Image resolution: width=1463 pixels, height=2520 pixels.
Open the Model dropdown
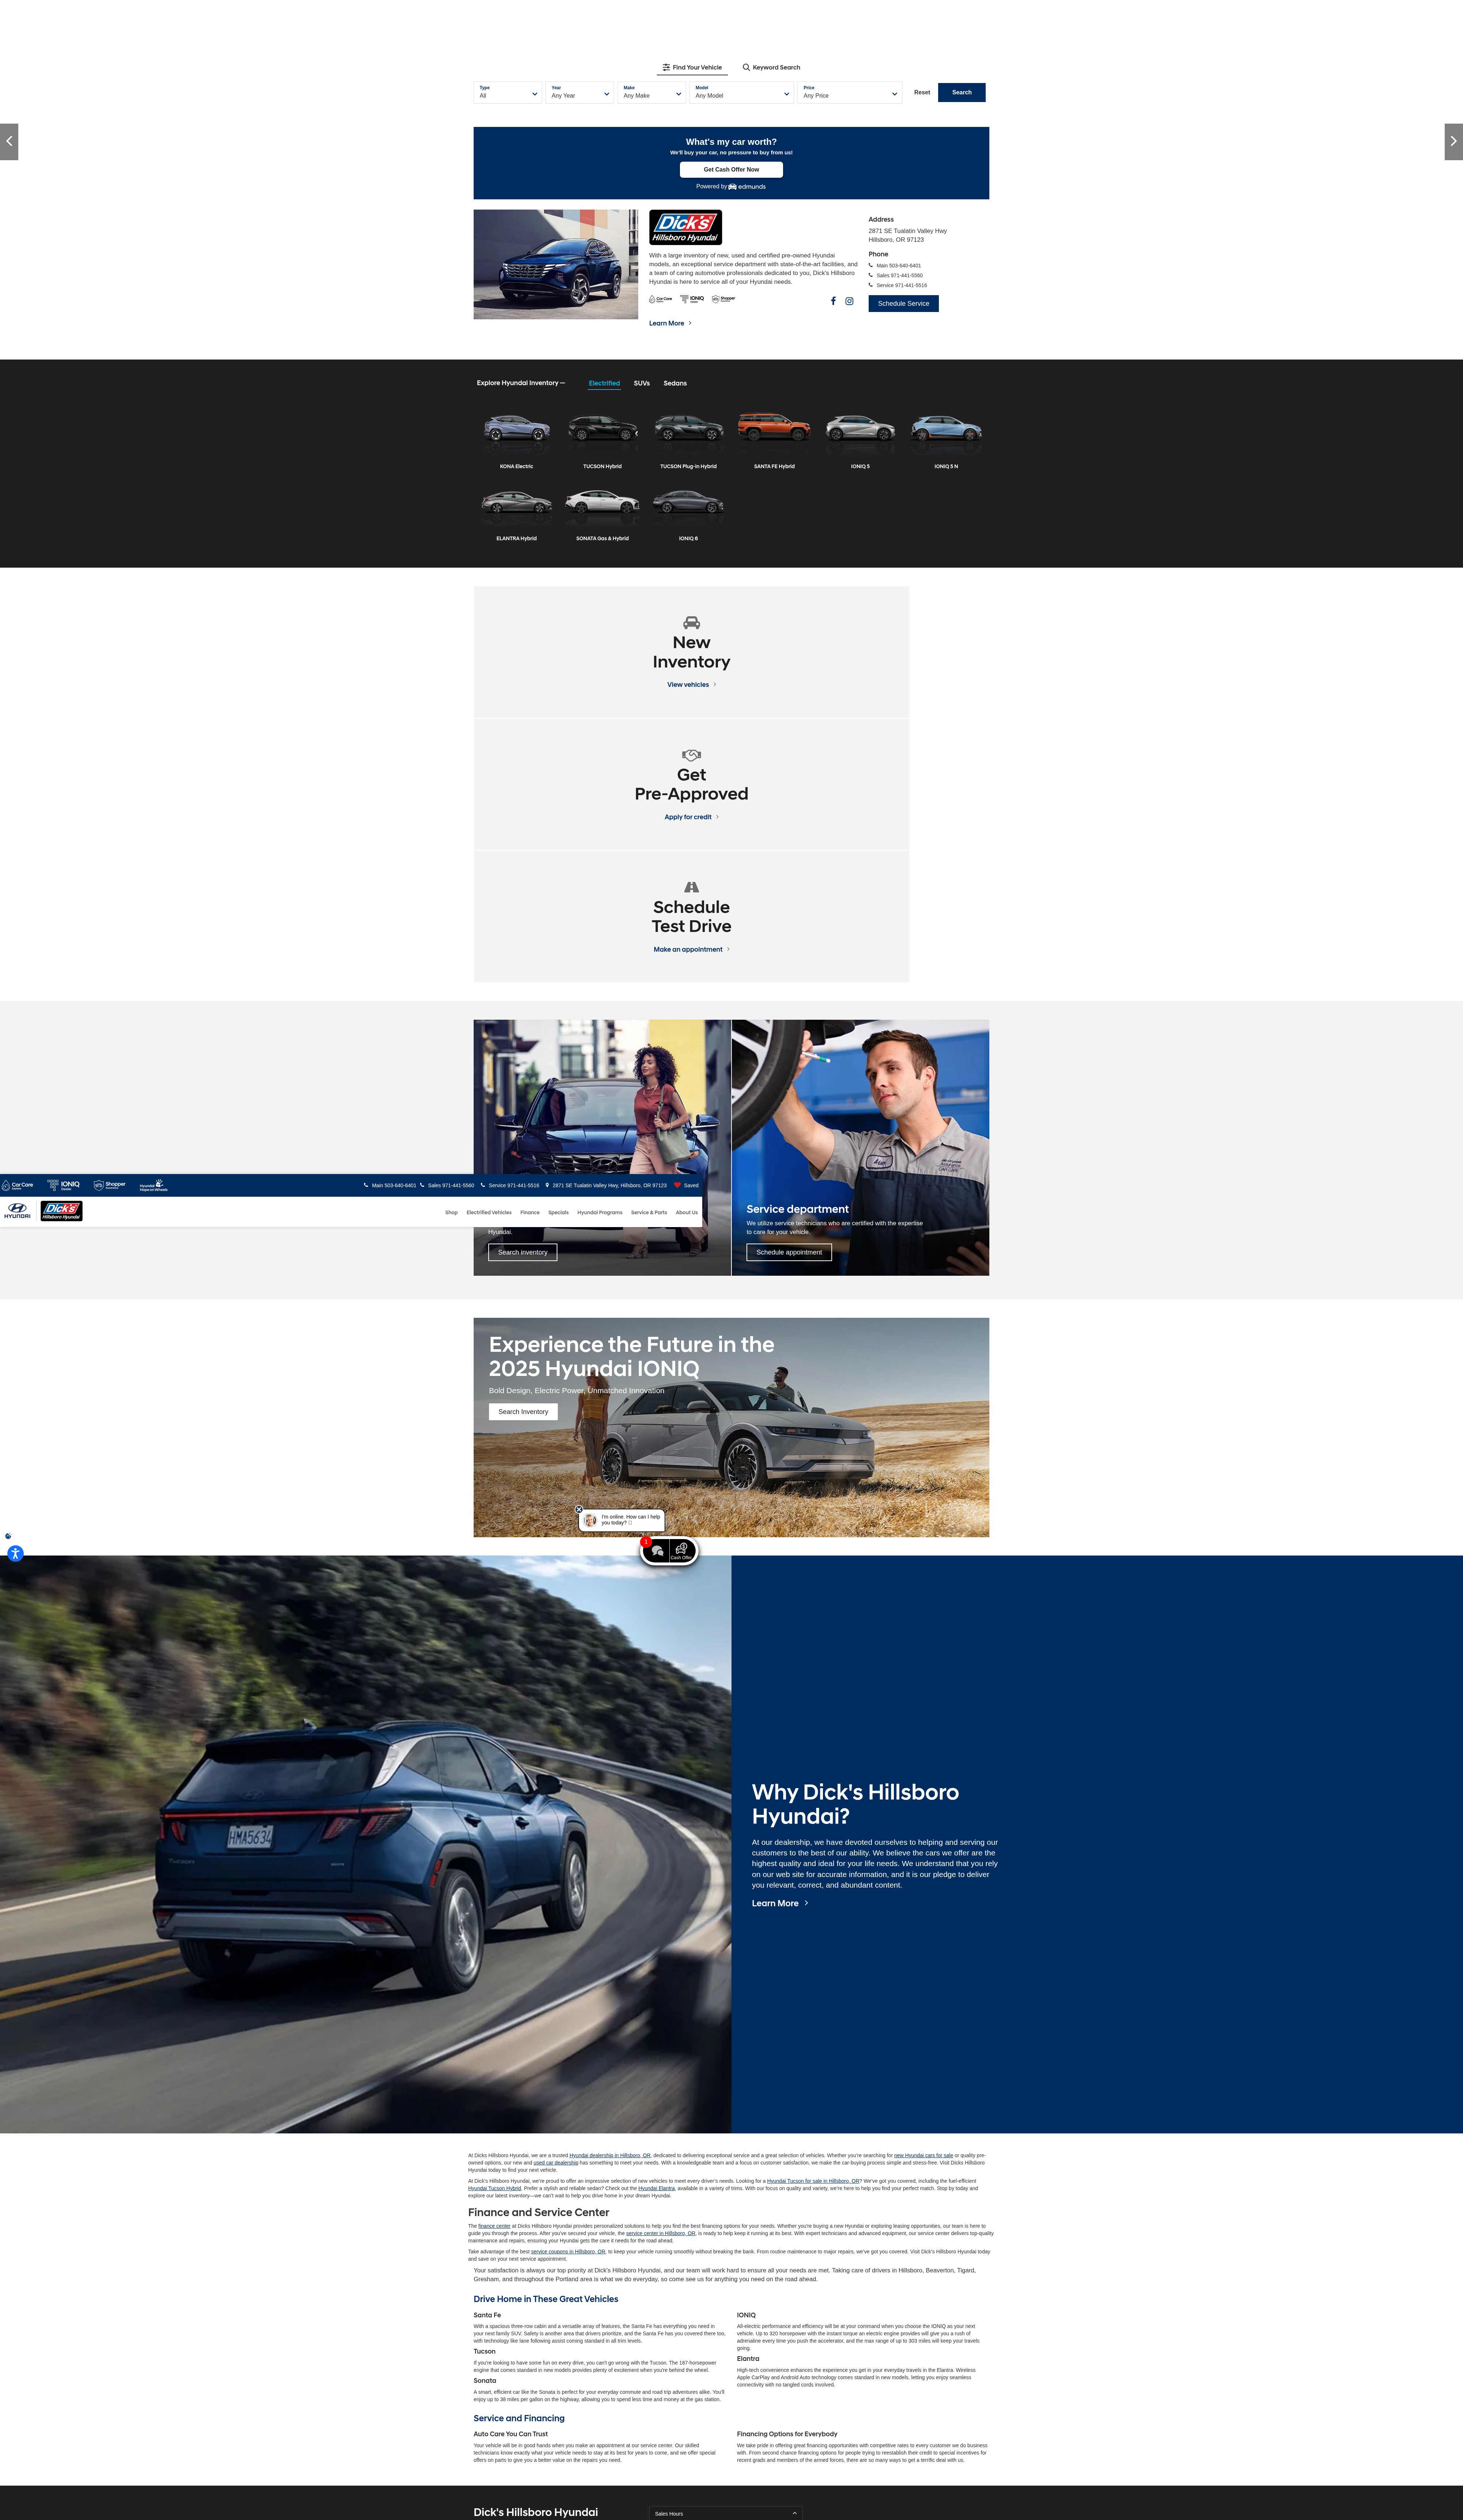click(x=742, y=92)
